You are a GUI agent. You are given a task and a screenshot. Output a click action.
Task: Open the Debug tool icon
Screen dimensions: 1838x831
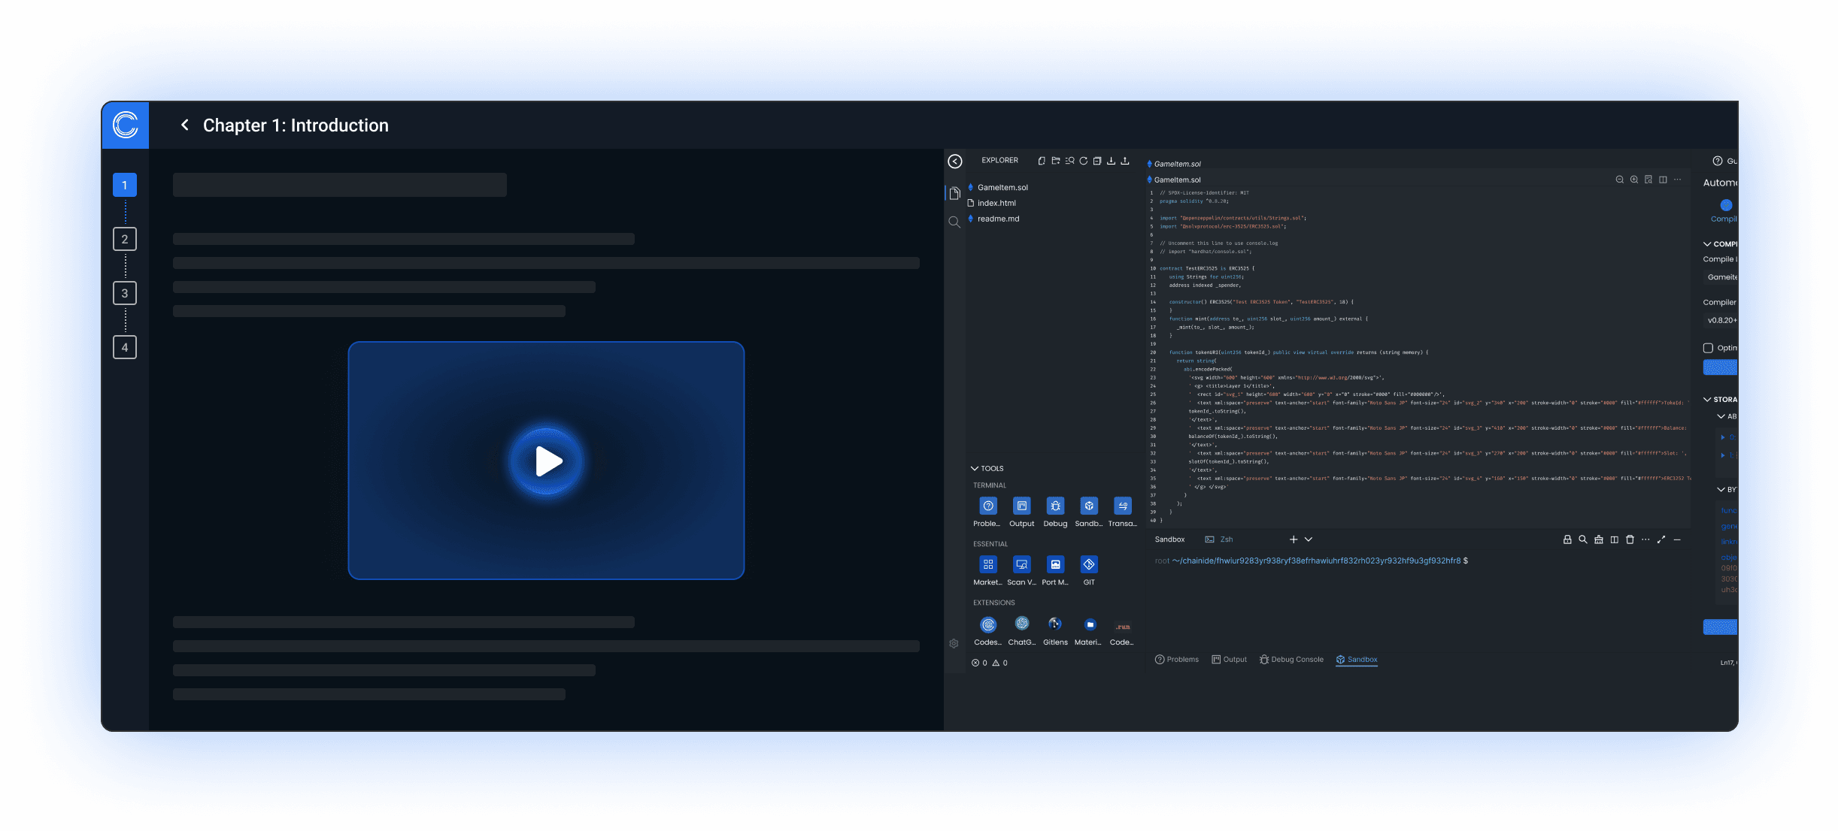pos(1055,506)
